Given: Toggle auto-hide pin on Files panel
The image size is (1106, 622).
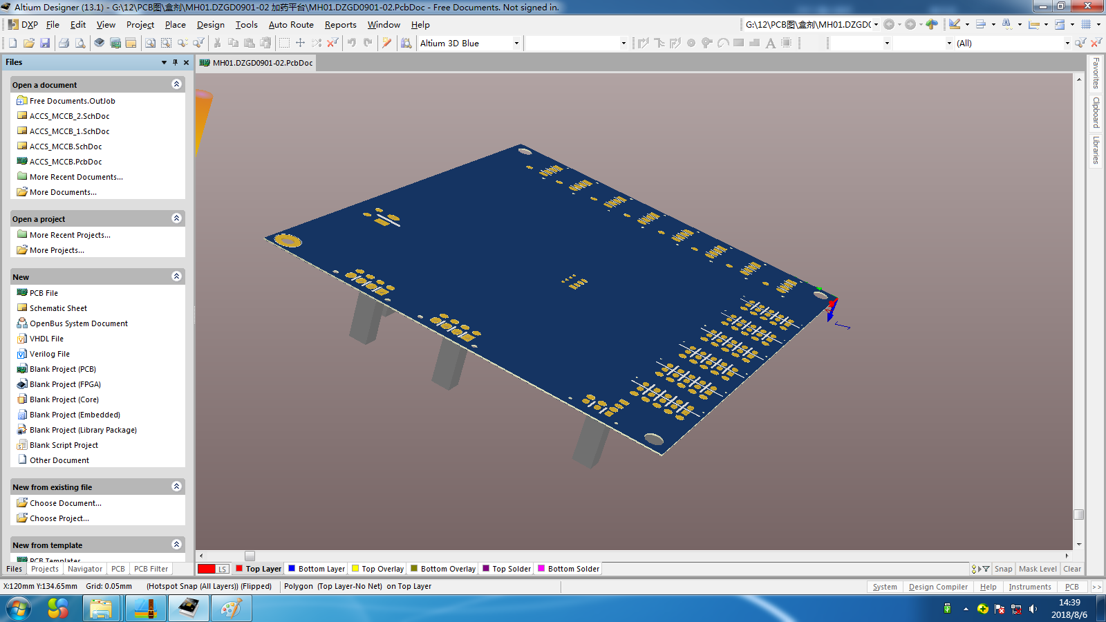Looking at the screenshot, I should (175, 62).
